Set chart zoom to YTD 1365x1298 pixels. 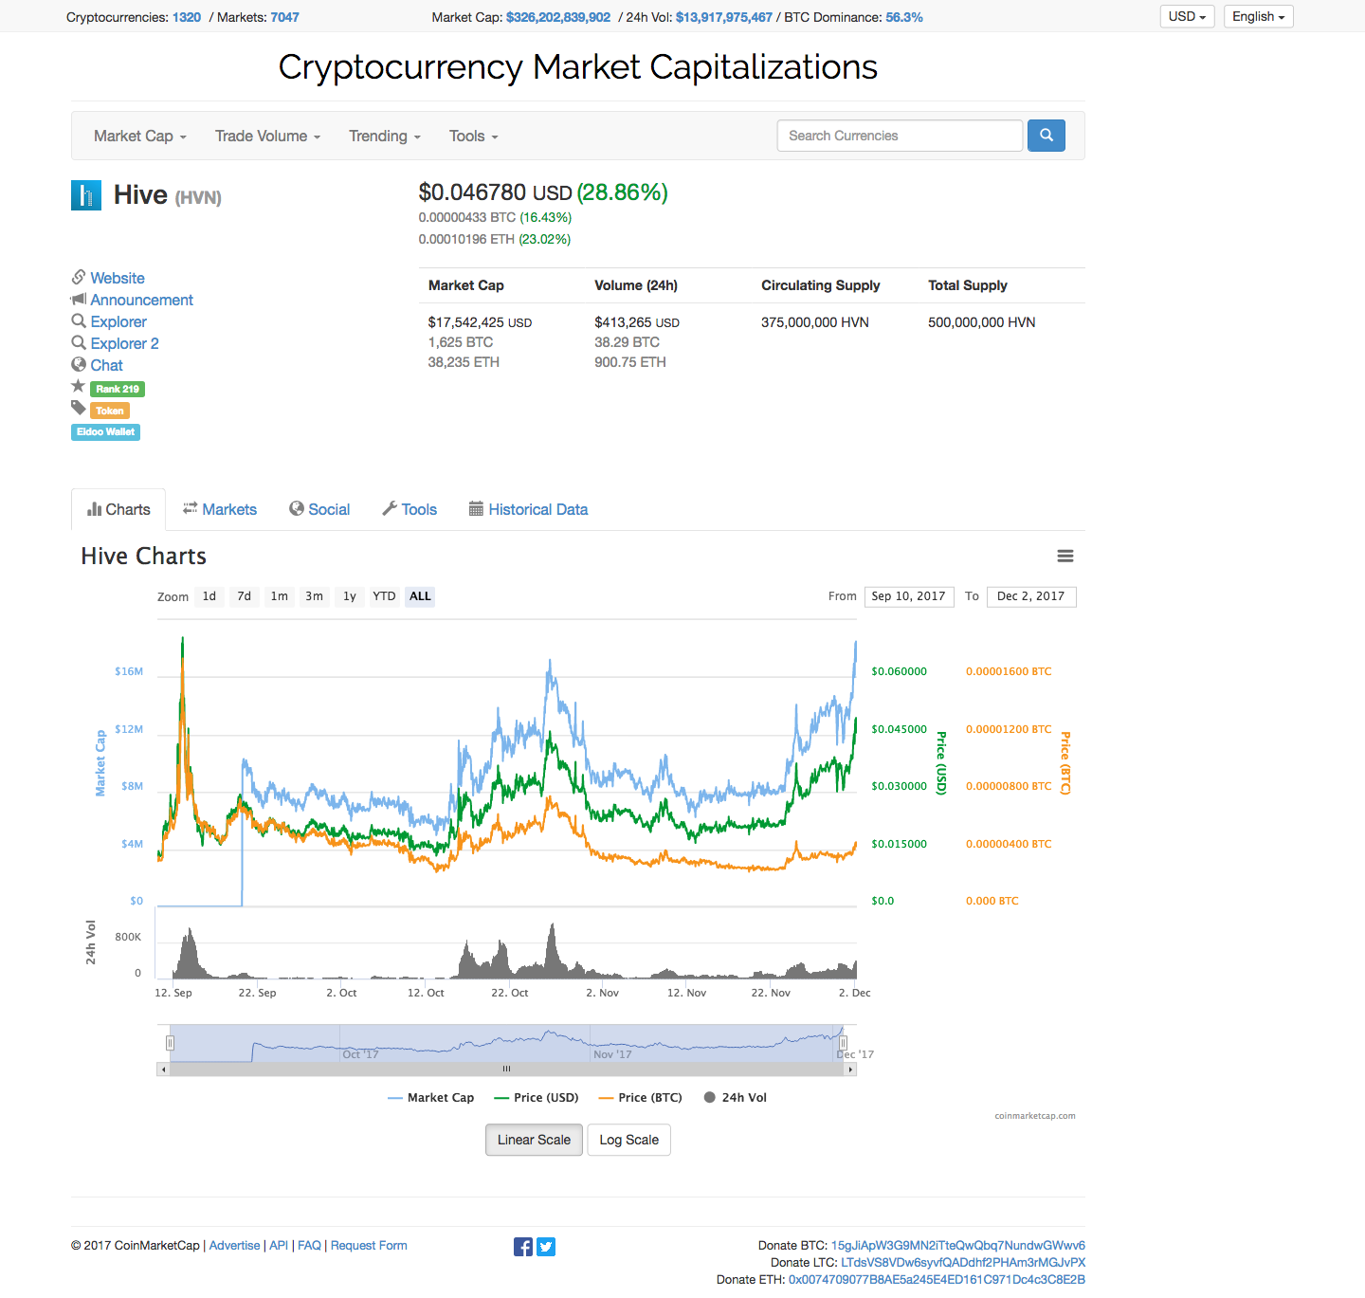[x=384, y=596]
